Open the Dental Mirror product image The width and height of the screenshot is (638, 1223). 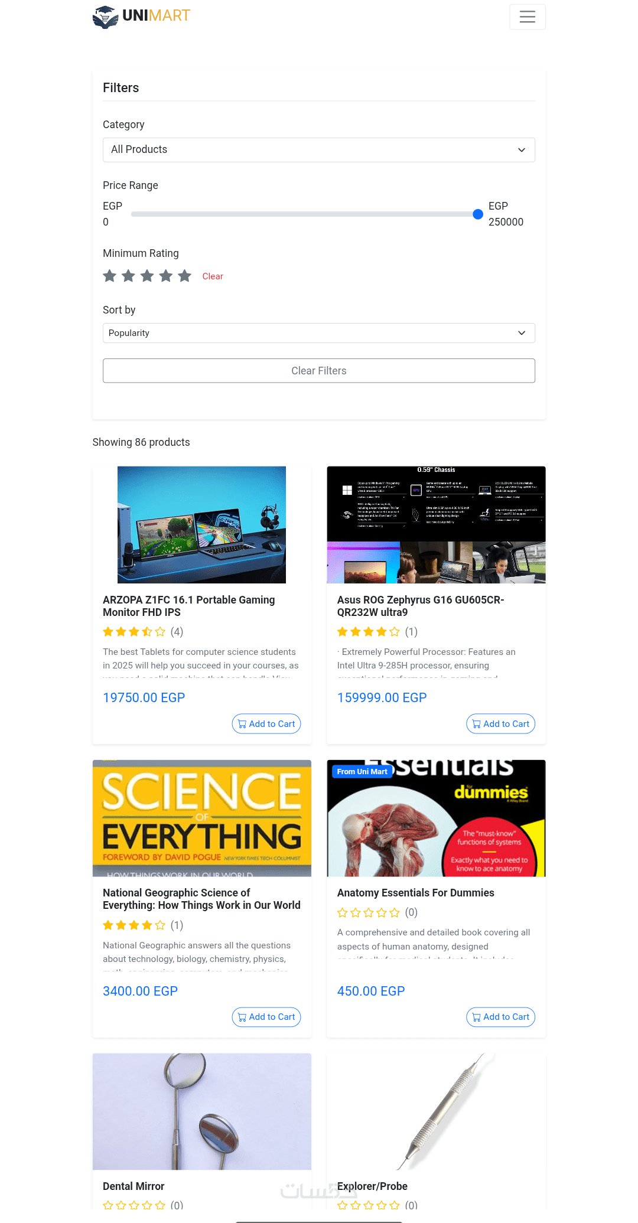tap(202, 1111)
